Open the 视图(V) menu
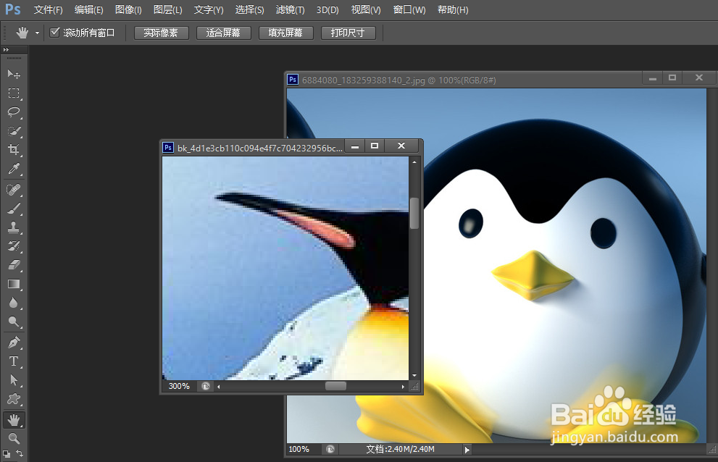 tap(366, 9)
